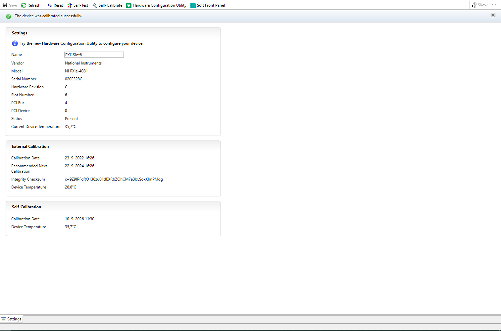Click the Current Device Temperature label
This screenshot has height=331, width=501.
click(36, 127)
